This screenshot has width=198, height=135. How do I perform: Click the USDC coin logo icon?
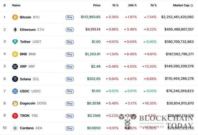pyautogui.click(x=15, y=91)
